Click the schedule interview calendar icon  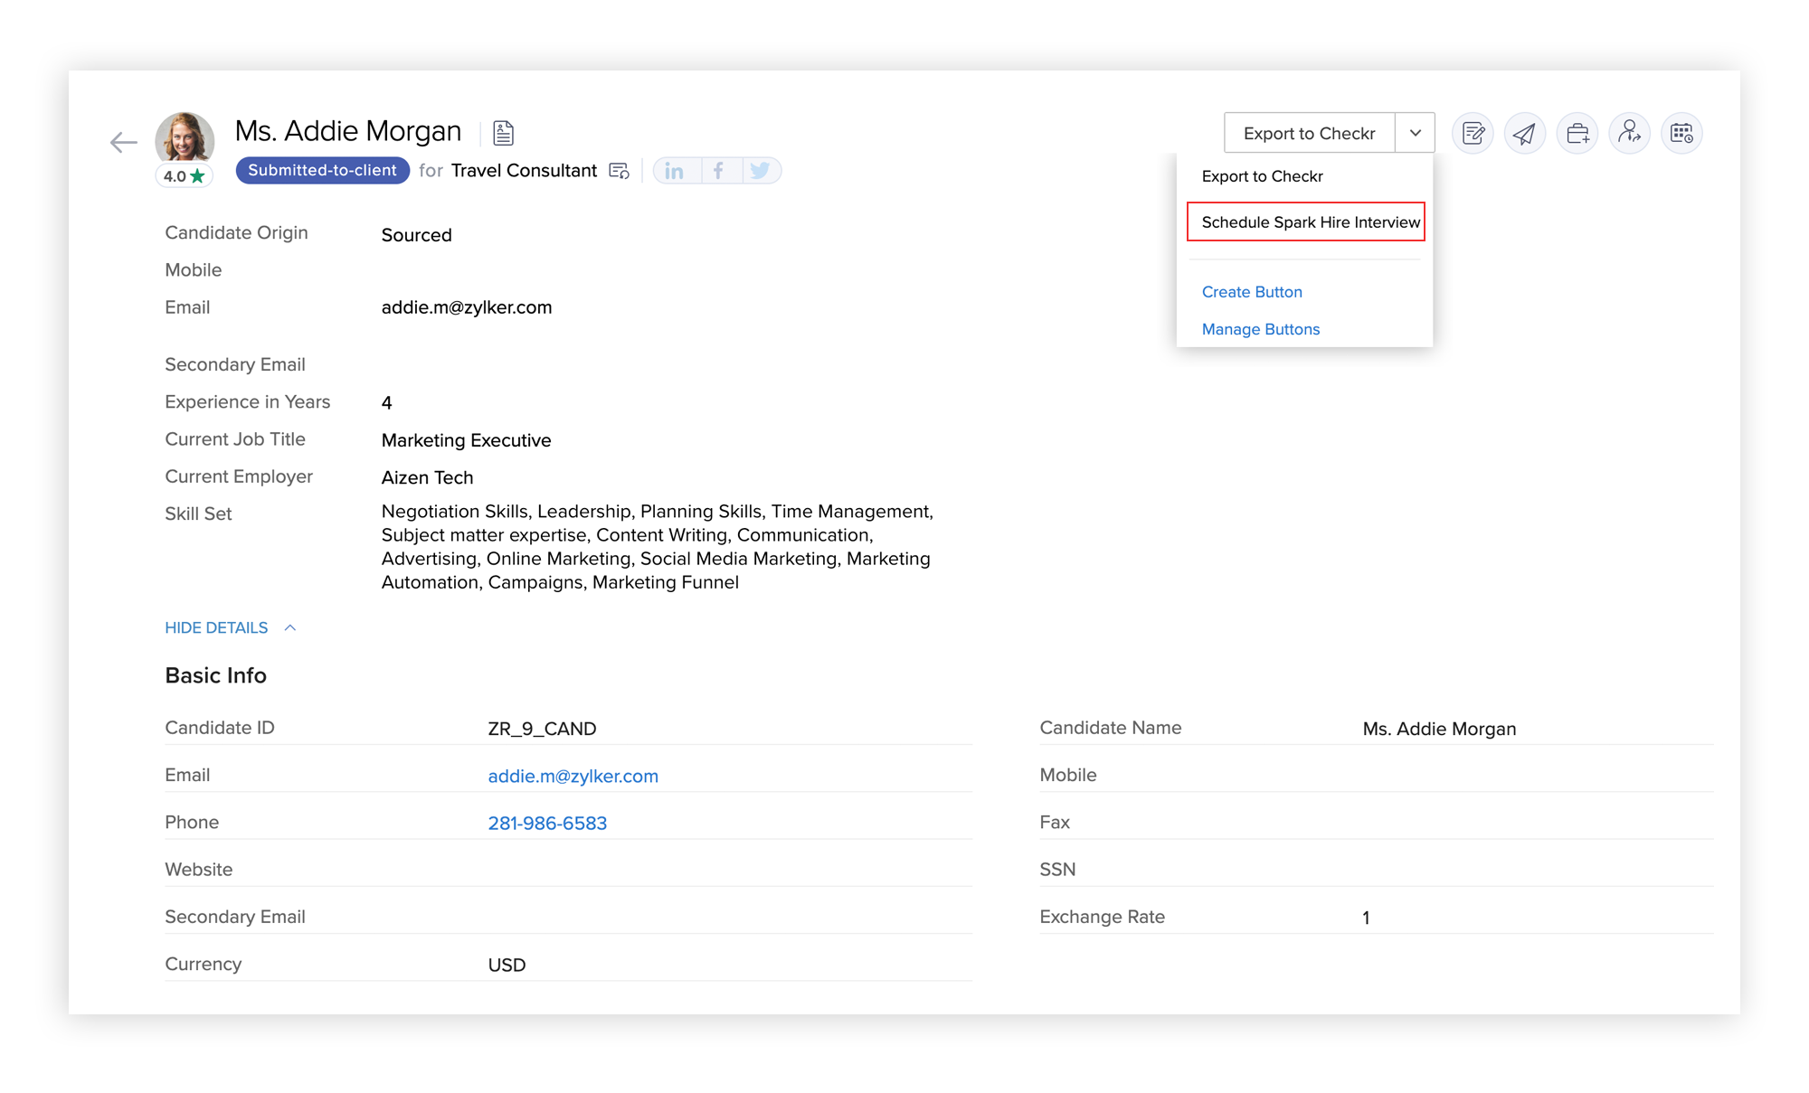click(1681, 134)
